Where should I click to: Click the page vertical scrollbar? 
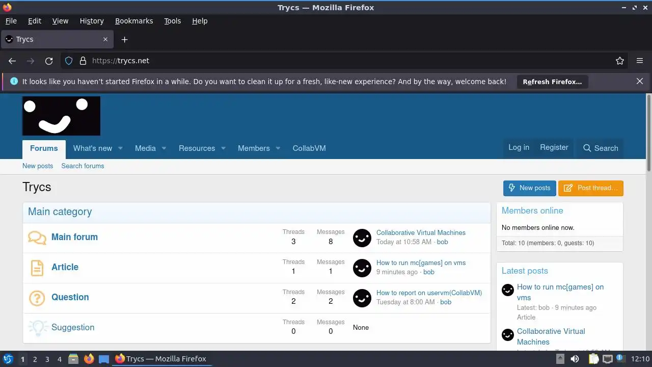click(649, 133)
